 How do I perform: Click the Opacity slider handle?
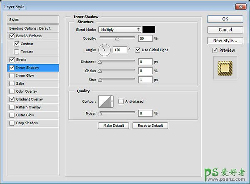117,38
